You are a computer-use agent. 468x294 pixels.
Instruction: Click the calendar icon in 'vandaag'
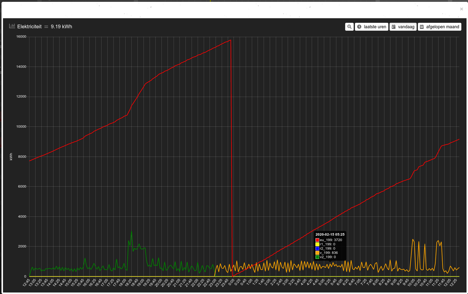pos(394,27)
